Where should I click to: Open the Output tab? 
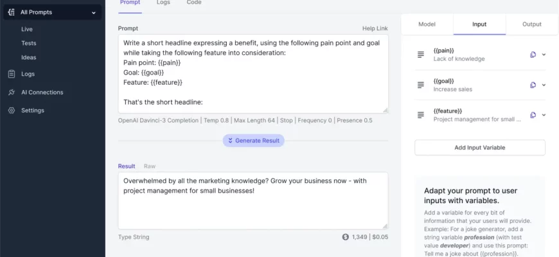pos(531,24)
